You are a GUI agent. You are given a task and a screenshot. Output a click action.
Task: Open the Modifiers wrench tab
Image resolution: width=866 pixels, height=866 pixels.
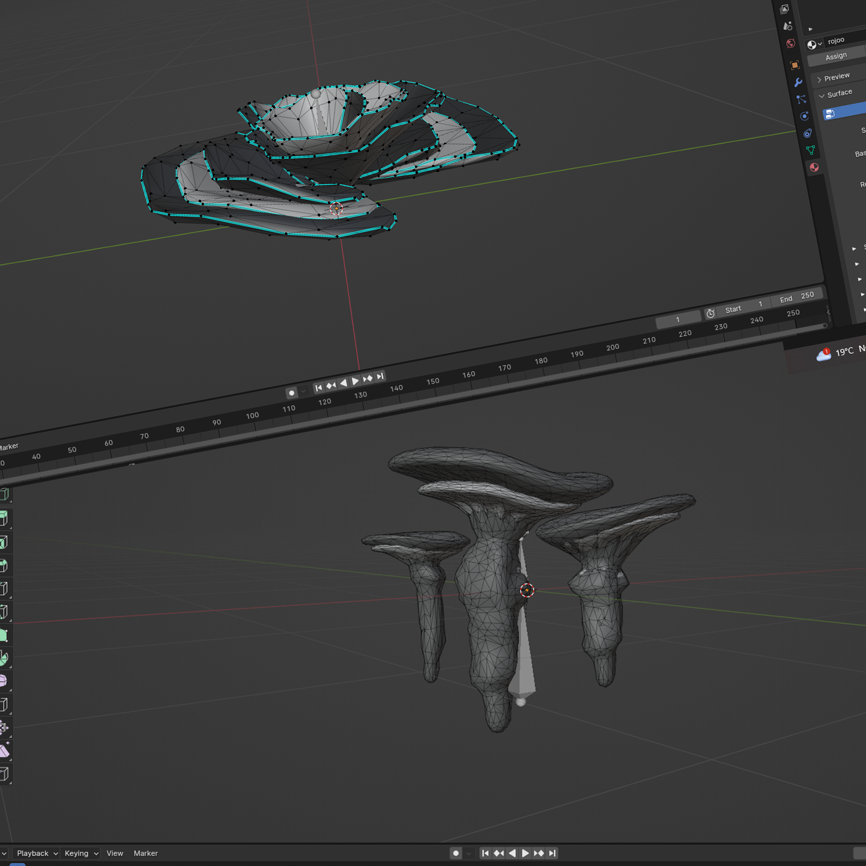(798, 82)
